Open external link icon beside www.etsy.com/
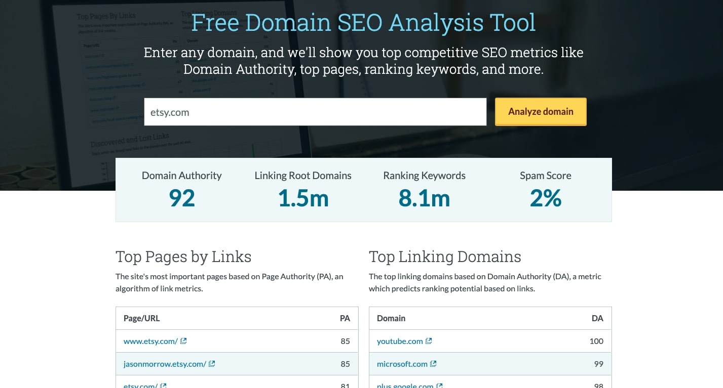723x388 pixels. pyautogui.click(x=183, y=341)
